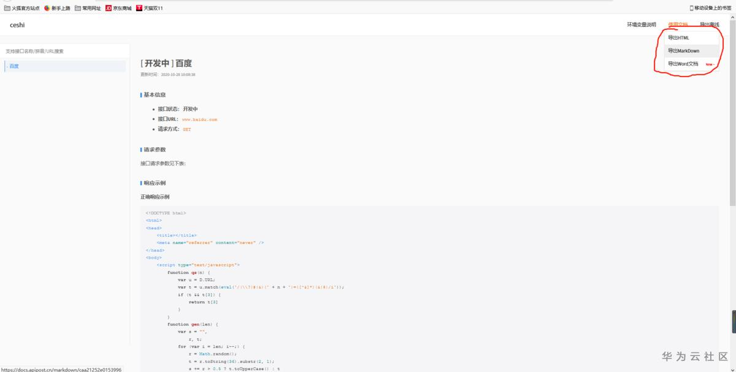The image size is (736, 372).
Task: Click the GET request method label
Action: tap(187, 131)
